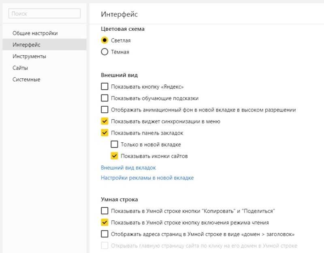Viewport: 324px width, 253px height.
Task: Check the animated background in high resolution option
Action: pyautogui.click(x=104, y=110)
